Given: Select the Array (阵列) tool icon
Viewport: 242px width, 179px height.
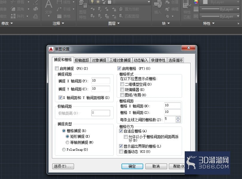Looking at the screenshot, I should 13,16.
